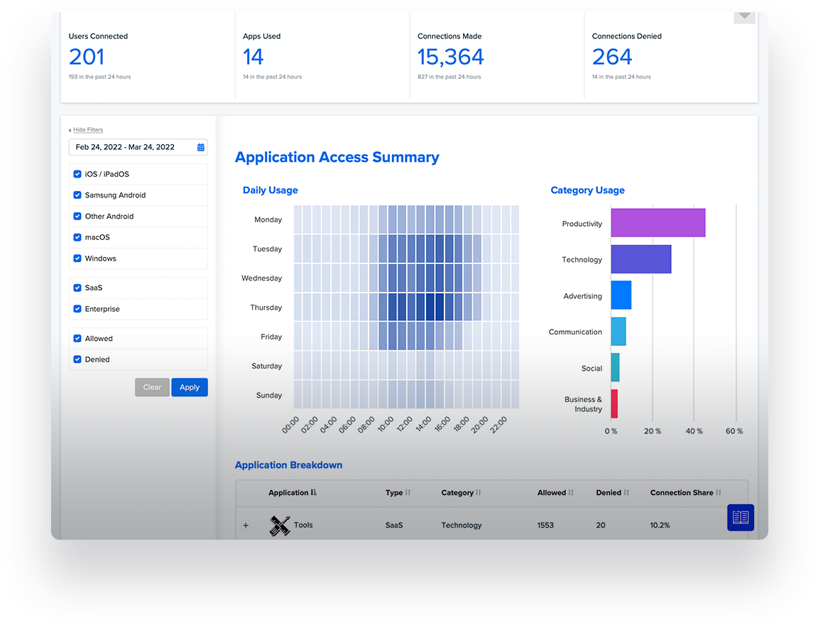Screen dimensions: 823x625
Task: Sort by Allowed column arrows
Action: (x=571, y=493)
